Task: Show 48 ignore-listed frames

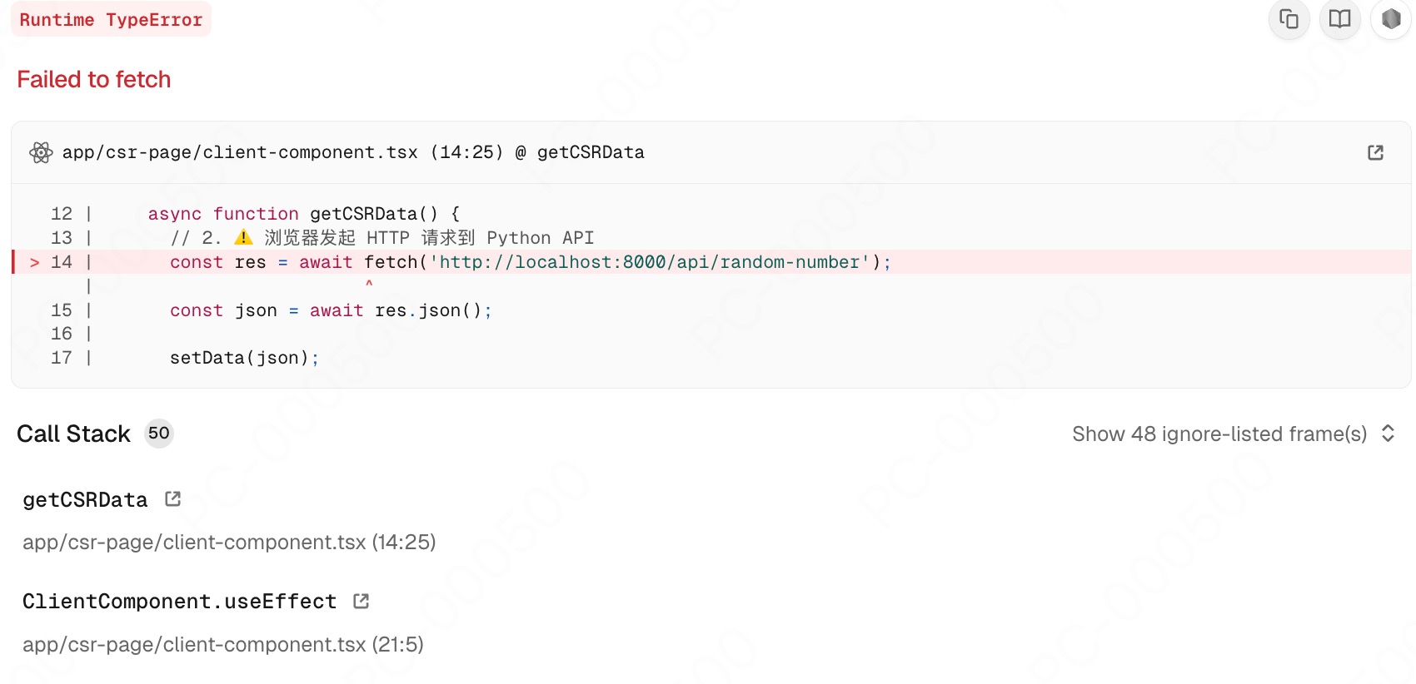Action: (x=1219, y=434)
